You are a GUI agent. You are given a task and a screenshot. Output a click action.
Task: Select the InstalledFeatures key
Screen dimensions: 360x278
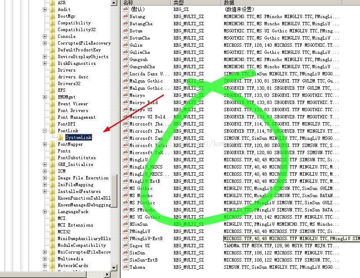79,191
